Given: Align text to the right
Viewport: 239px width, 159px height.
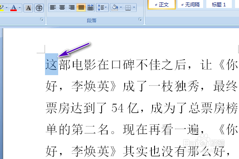Looking at the screenshot, I should 71,8.
